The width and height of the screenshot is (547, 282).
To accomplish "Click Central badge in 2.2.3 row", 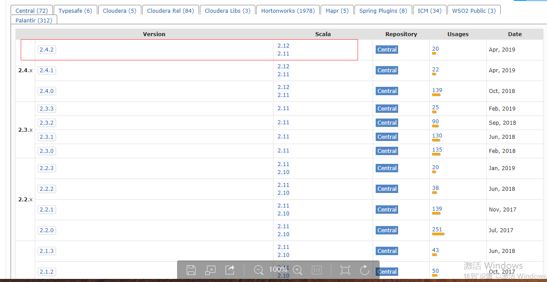I will [387, 168].
